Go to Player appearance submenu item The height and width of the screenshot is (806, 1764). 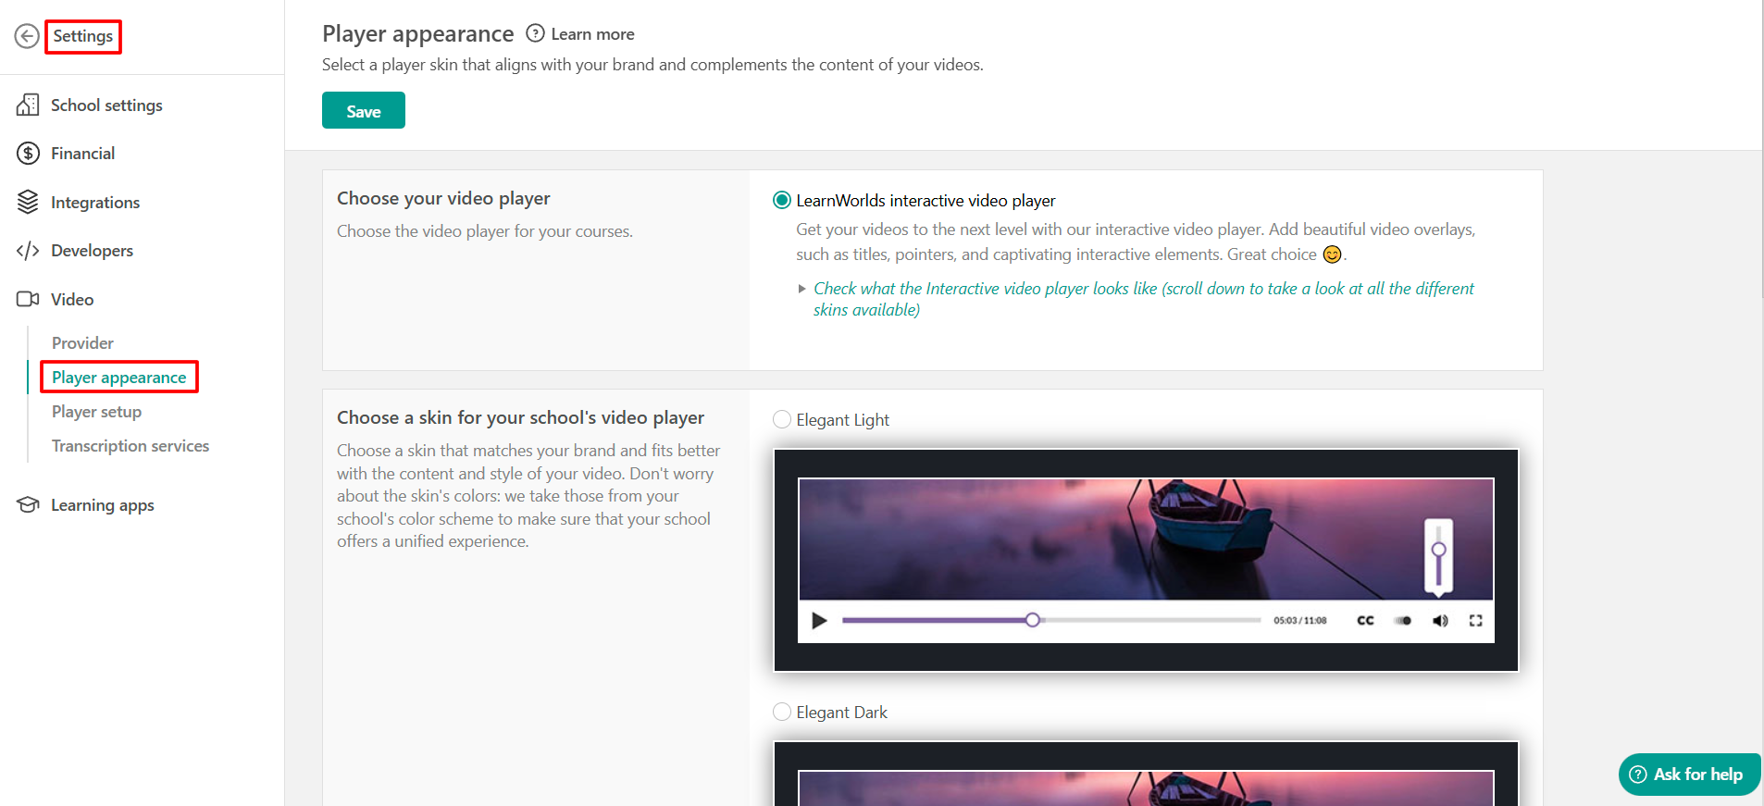[x=118, y=377]
